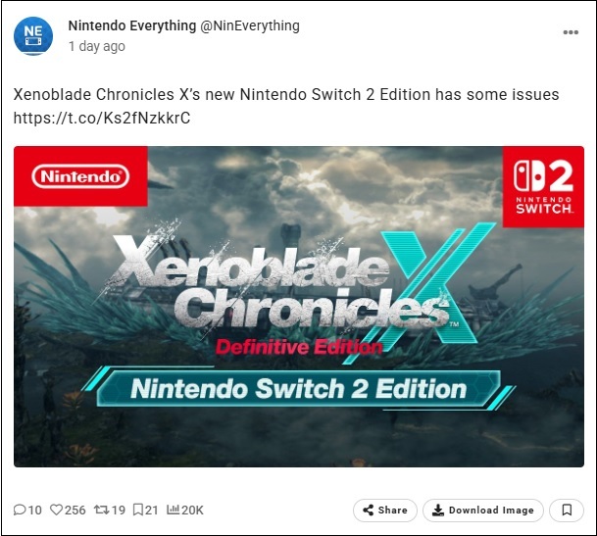Screen dimensions: 597x536
Task: Click the retweet arrows icon
Action: pos(101,510)
